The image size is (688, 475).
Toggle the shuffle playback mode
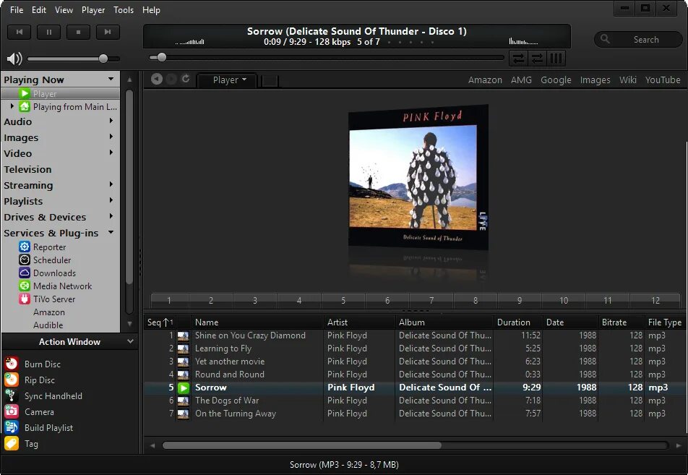(x=537, y=58)
